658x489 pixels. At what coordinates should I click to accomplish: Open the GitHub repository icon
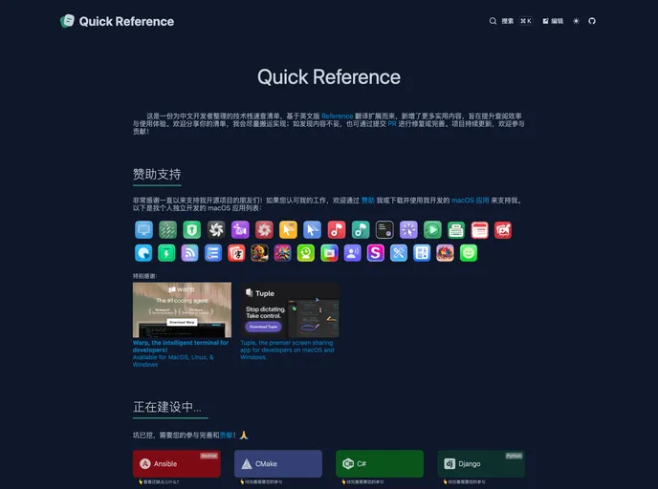pos(592,21)
